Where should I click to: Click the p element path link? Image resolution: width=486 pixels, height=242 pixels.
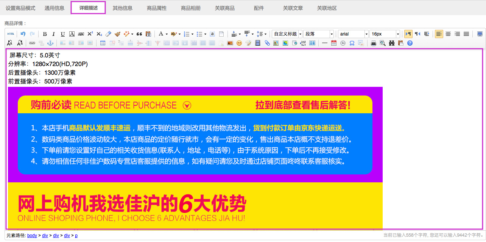(x=76, y=236)
